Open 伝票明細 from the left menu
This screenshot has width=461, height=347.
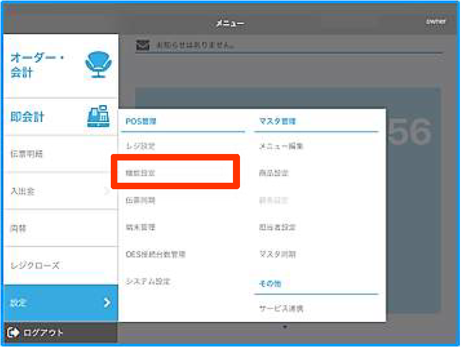click(27, 154)
